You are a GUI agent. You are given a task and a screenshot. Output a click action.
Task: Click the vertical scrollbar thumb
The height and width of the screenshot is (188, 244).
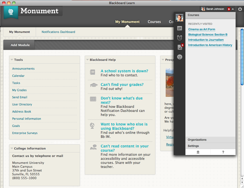tap(242, 57)
